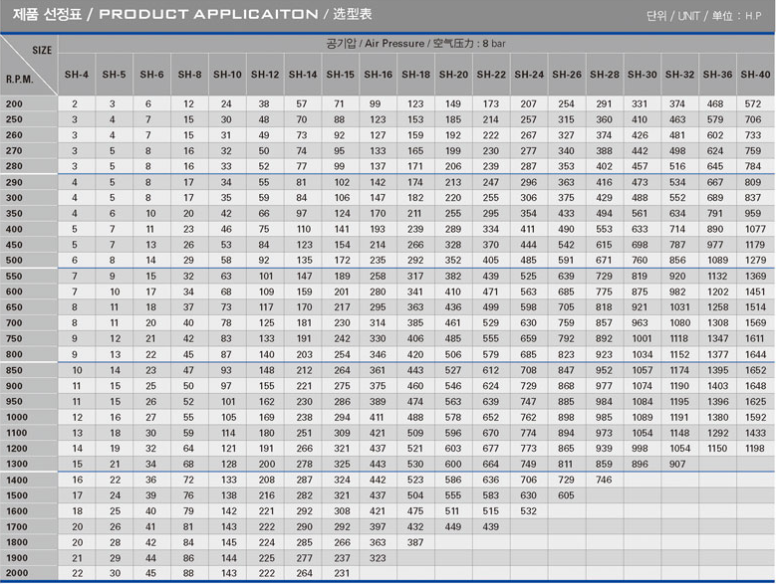Viewport: 778px width, 584px height.
Task: Select the 500 R.P.M. row label
Action: pos(15,260)
